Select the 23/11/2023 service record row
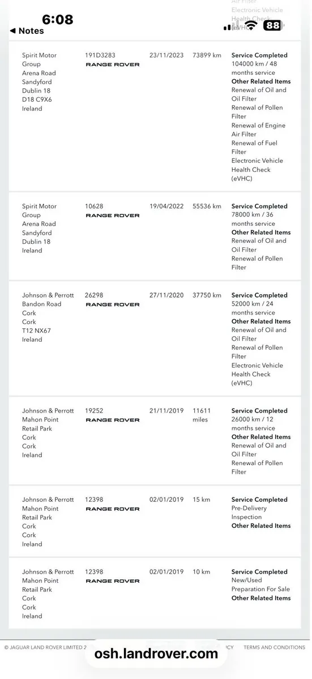The image size is (312, 679). click(155, 117)
